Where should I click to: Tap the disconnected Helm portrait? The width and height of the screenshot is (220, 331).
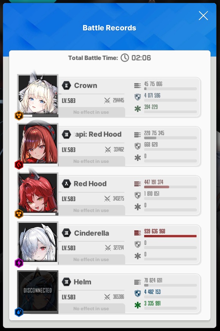point(38,291)
